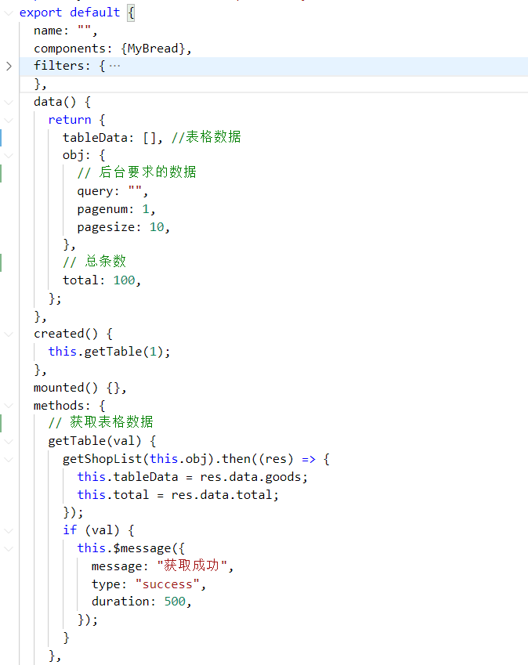Fold the data() function

(x=9, y=102)
